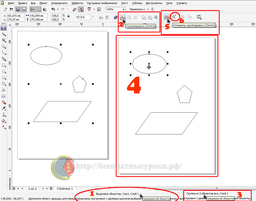Select the Interactive fill tool
This screenshot has height=201, width=256.
point(4,127)
